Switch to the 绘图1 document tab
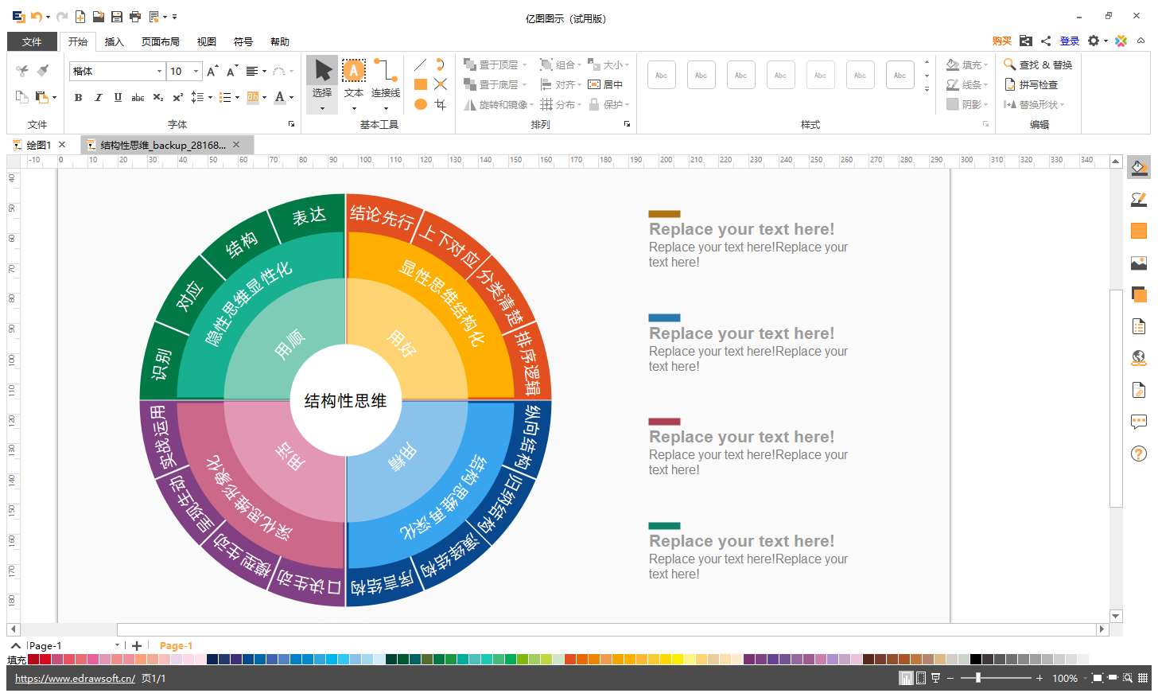 point(38,145)
